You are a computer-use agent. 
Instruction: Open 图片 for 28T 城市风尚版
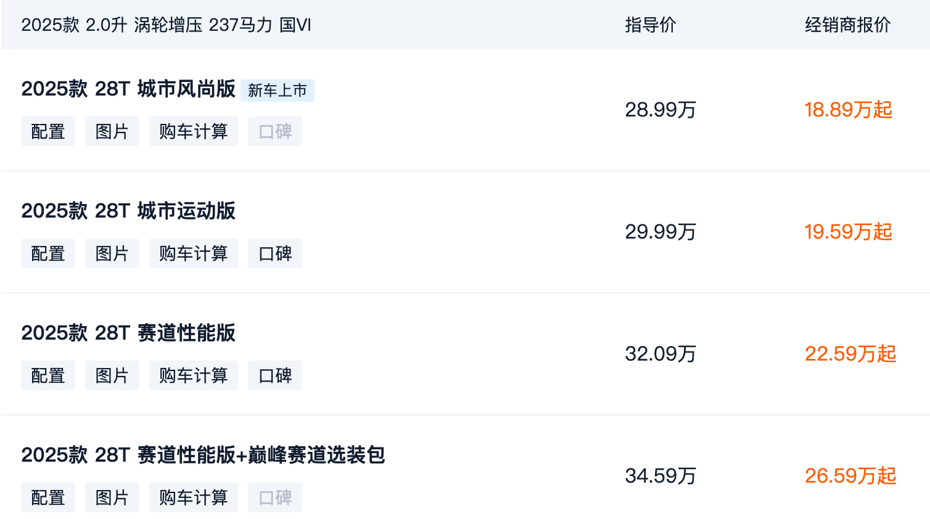pos(112,131)
